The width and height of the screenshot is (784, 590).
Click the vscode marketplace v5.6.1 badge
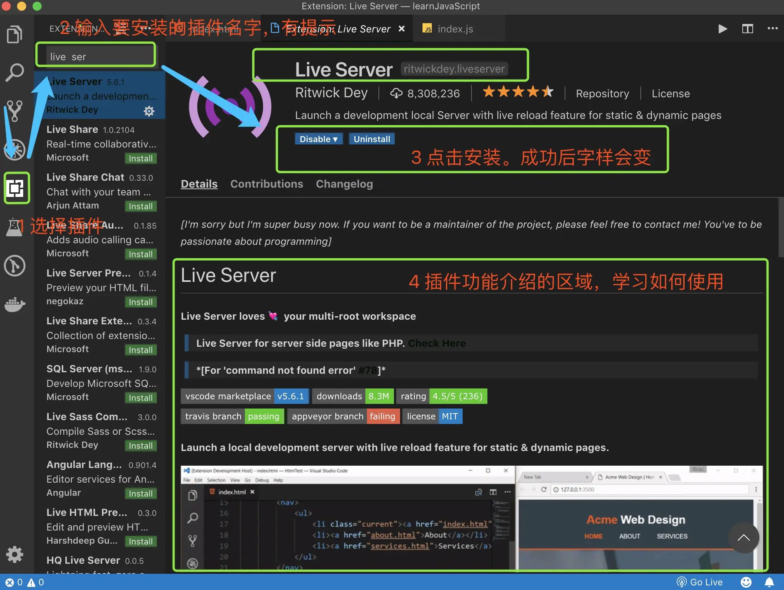point(245,396)
